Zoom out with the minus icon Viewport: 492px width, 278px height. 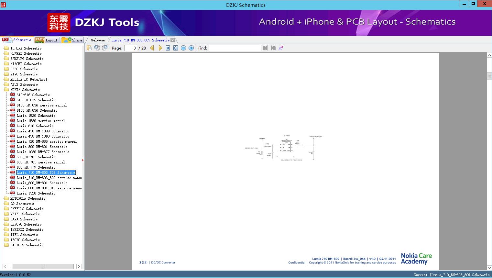[183, 48]
